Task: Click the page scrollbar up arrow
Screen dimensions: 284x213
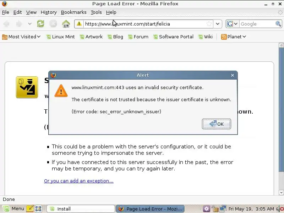Action: (x=281, y=45)
